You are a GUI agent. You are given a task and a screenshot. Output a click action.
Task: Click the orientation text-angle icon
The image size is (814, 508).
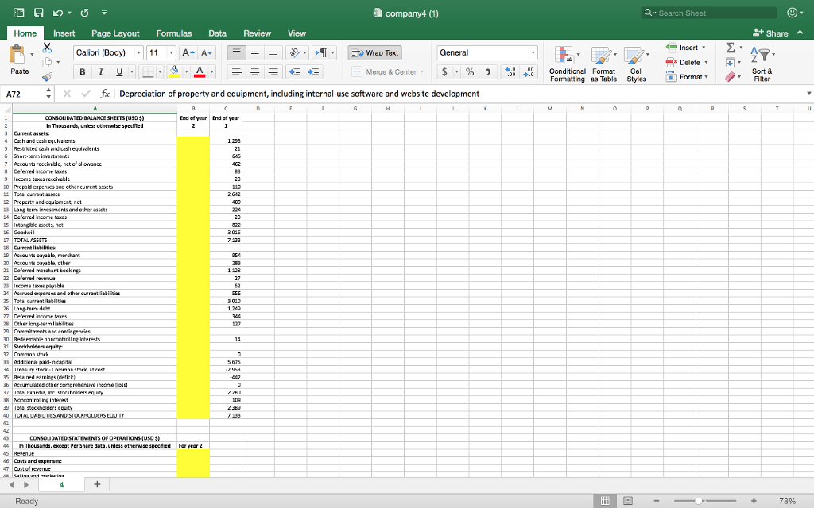[x=295, y=53]
